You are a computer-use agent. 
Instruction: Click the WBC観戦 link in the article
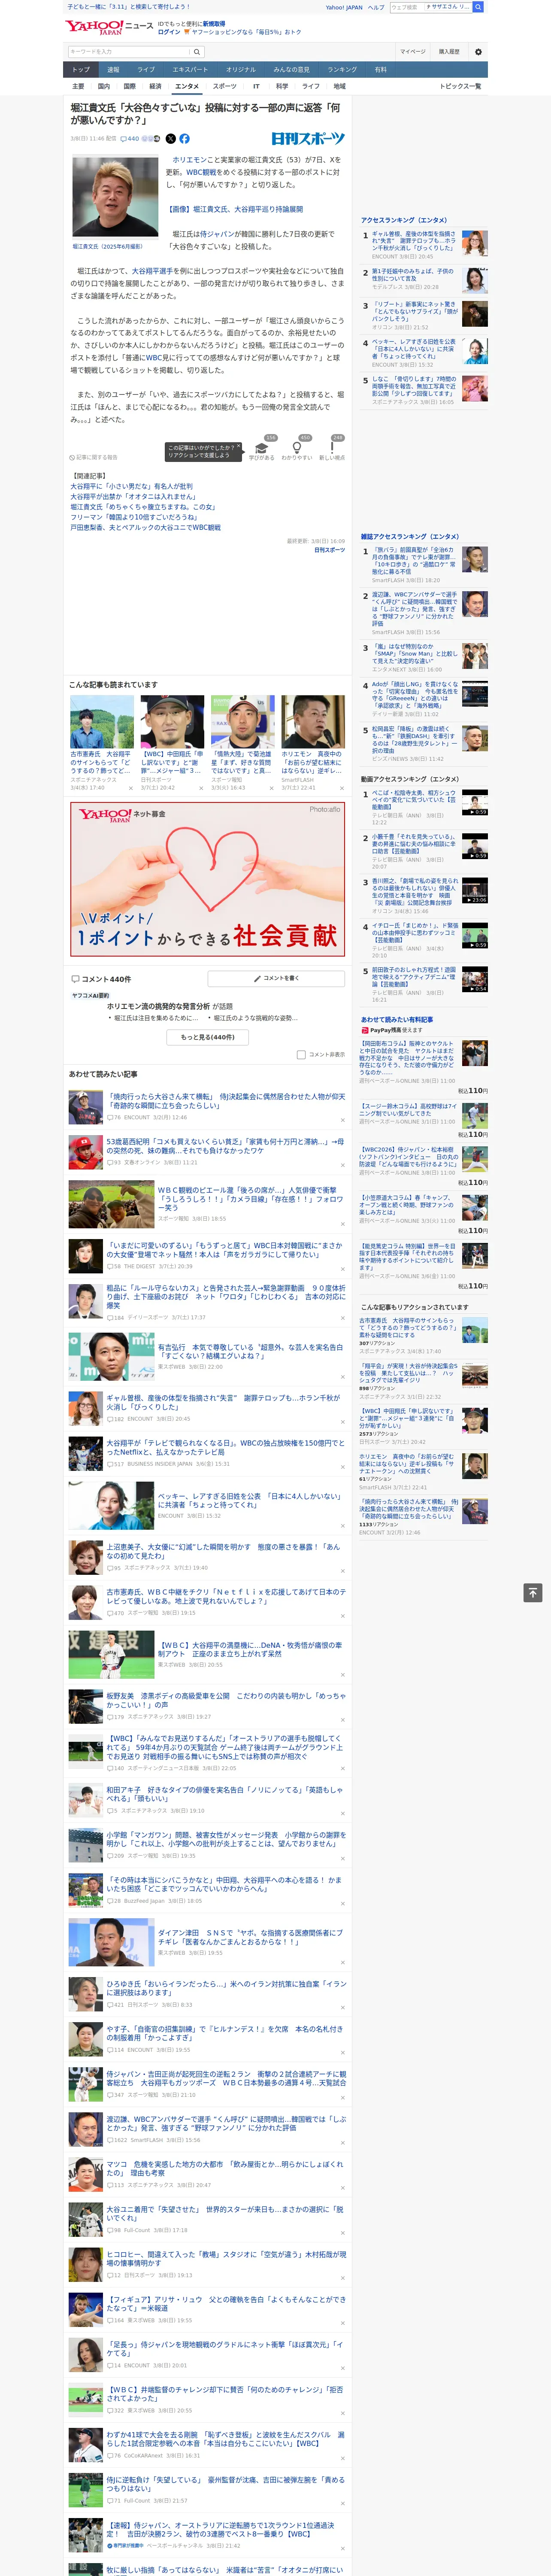point(201,172)
